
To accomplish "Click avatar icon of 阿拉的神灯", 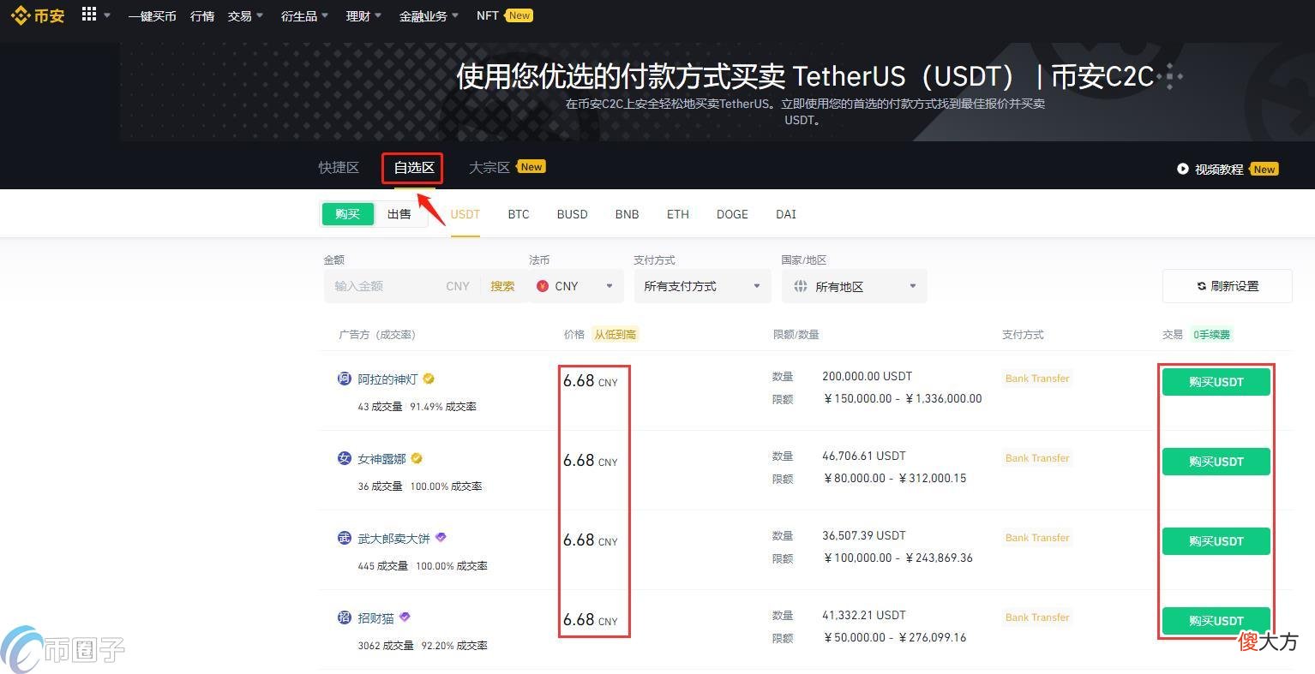I will (x=344, y=379).
